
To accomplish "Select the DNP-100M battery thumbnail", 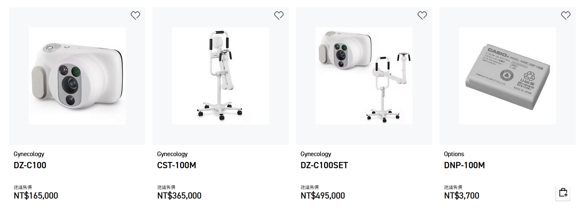I will click(x=507, y=76).
